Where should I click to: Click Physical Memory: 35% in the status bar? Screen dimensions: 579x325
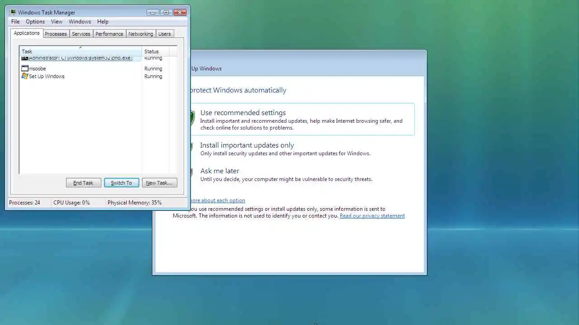click(x=134, y=203)
